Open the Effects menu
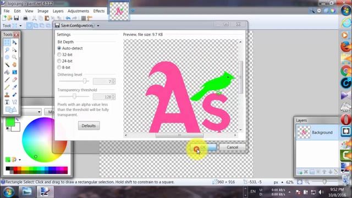 (99, 11)
